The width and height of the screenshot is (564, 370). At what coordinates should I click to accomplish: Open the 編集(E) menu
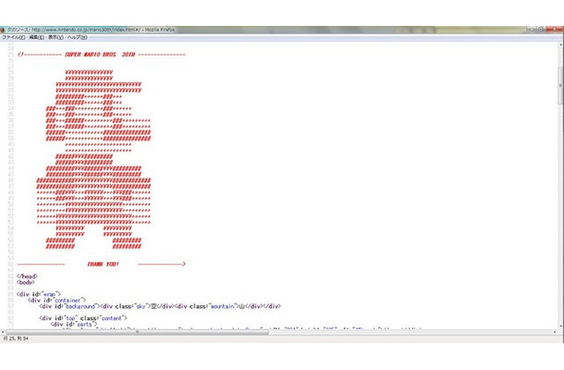click(36, 37)
